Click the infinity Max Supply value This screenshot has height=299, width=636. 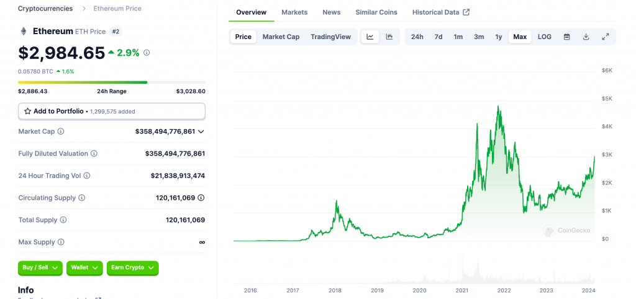202,243
